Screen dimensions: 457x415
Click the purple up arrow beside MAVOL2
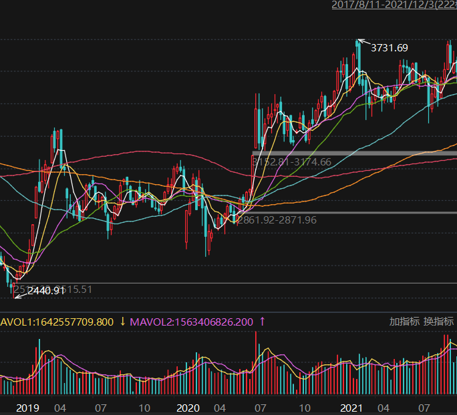(x=262, y=322)
